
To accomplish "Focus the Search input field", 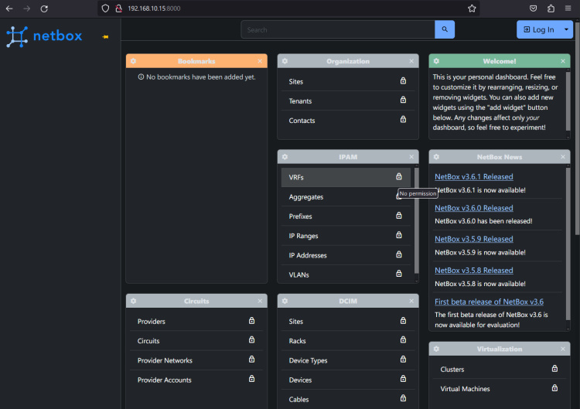I will [x=337, y=29].
